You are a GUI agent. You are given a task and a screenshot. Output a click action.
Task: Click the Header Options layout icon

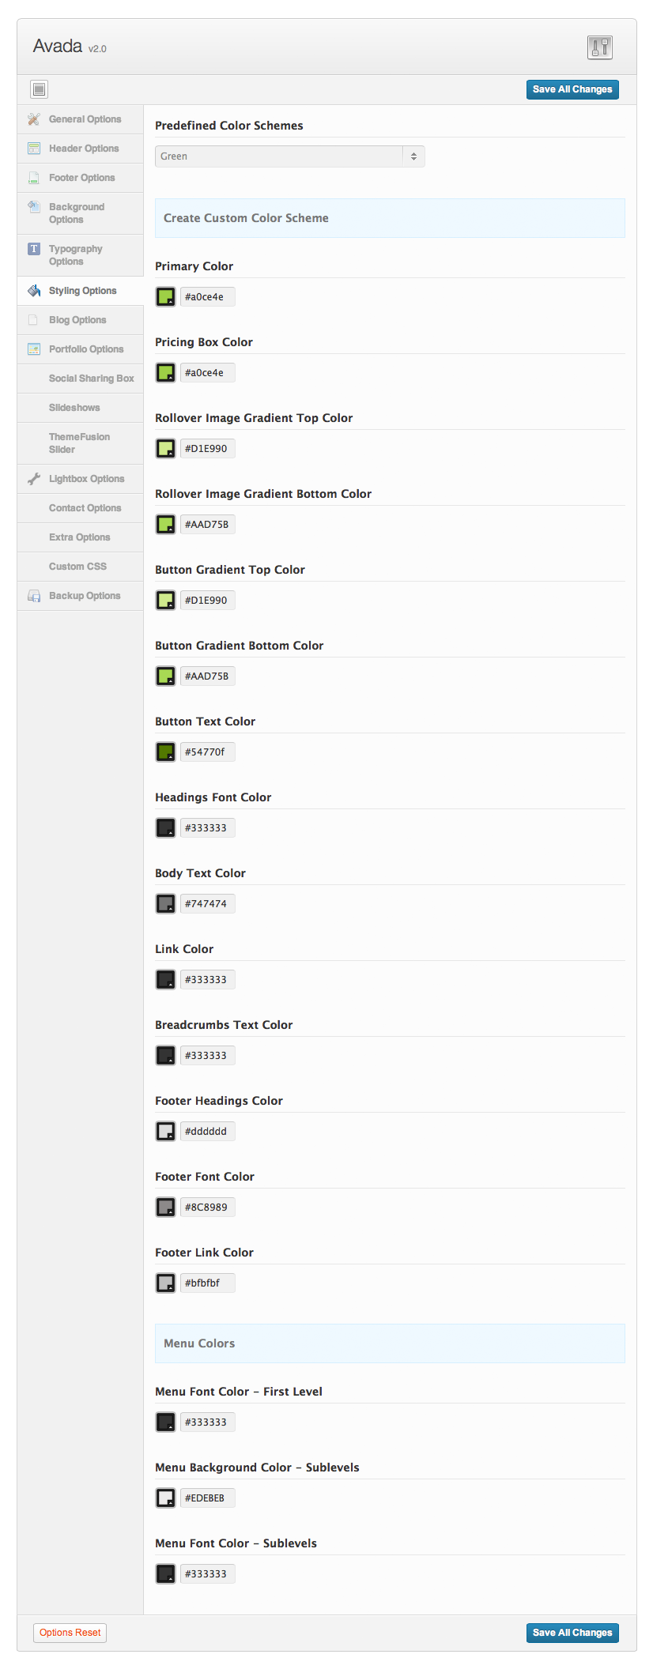point(34,149)
